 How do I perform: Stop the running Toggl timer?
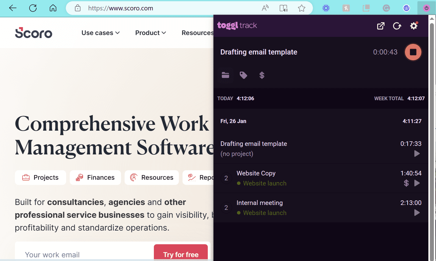(413, 52)
